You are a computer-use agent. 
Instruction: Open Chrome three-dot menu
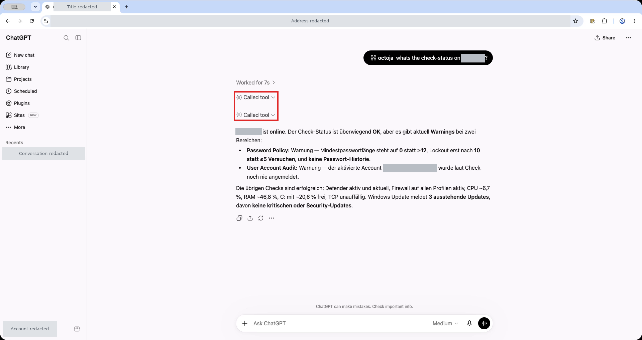[634, 21]
